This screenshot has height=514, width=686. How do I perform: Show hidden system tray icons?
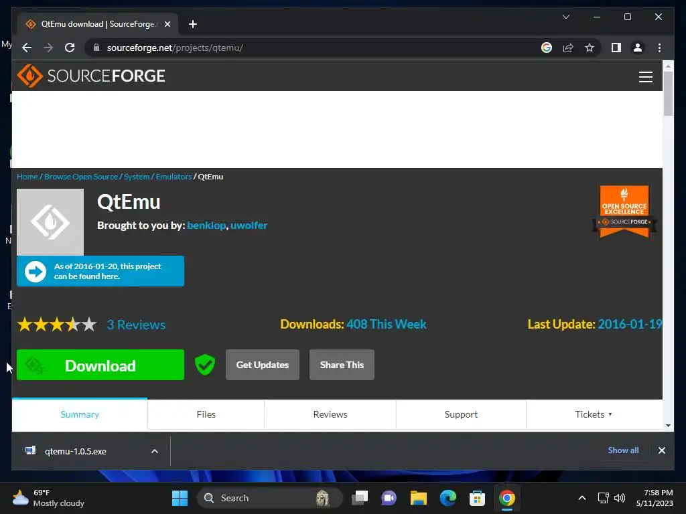[582, 498]
